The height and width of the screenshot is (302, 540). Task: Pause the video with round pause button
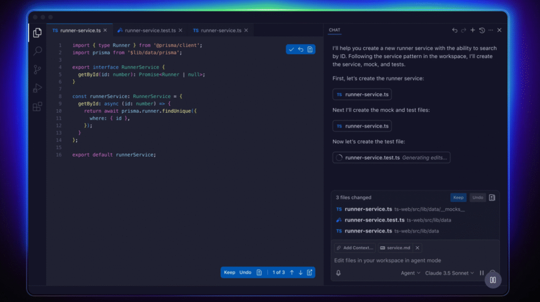tap(493, 280)
